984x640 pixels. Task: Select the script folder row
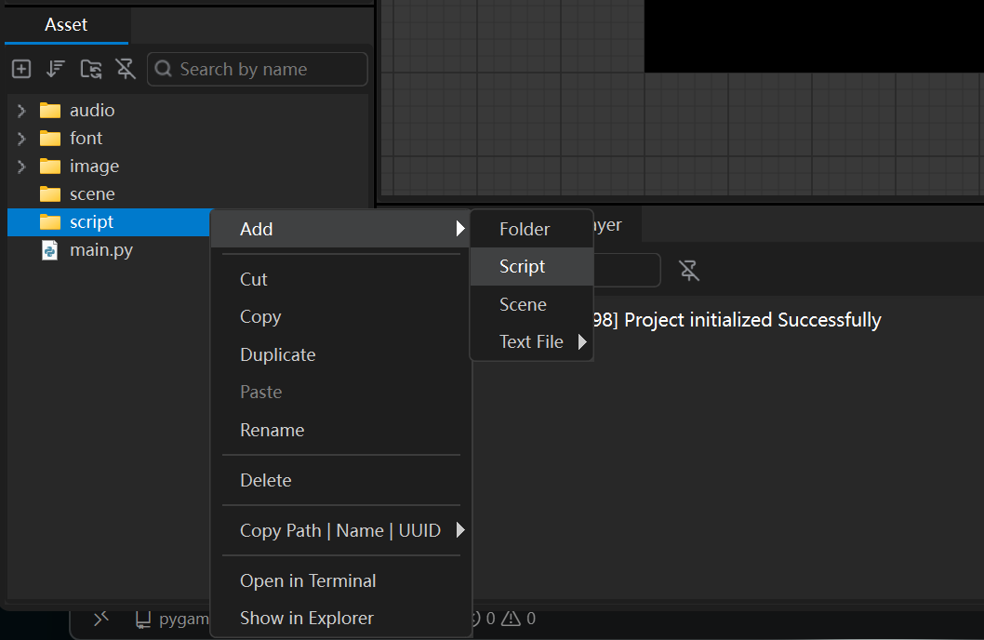(109, 222)
